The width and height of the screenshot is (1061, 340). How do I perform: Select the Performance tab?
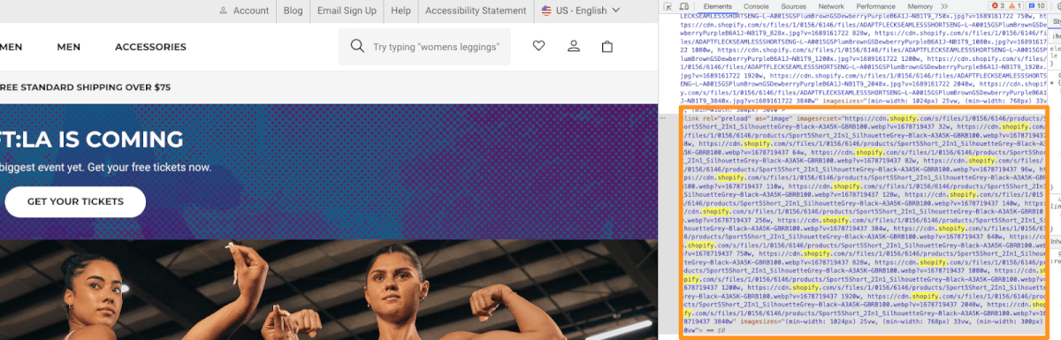point(875,6)
